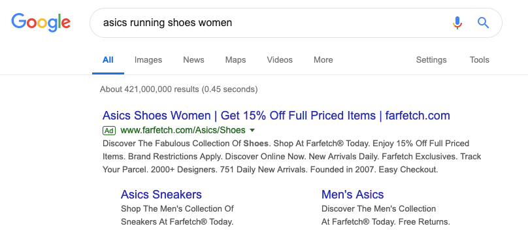Open the Asics Shoes Women farfetch ad
Image resolution: width=528 pixels, height=239 pixels.
(276, 116)
